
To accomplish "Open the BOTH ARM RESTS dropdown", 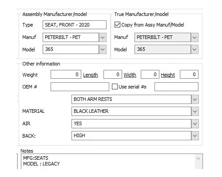I will pos(195,99).
